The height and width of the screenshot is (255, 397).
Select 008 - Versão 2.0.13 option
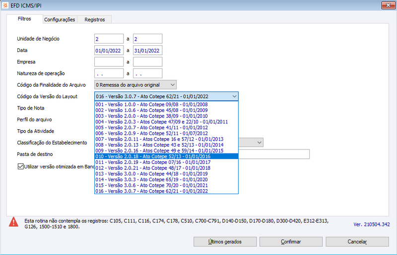166,145
